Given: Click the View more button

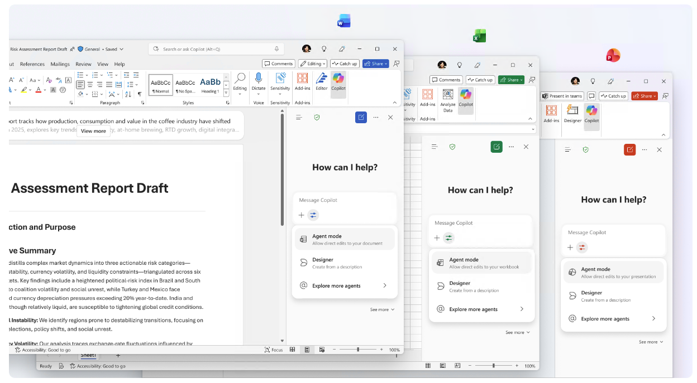Looking at the screenshot, I should point(93,131).
